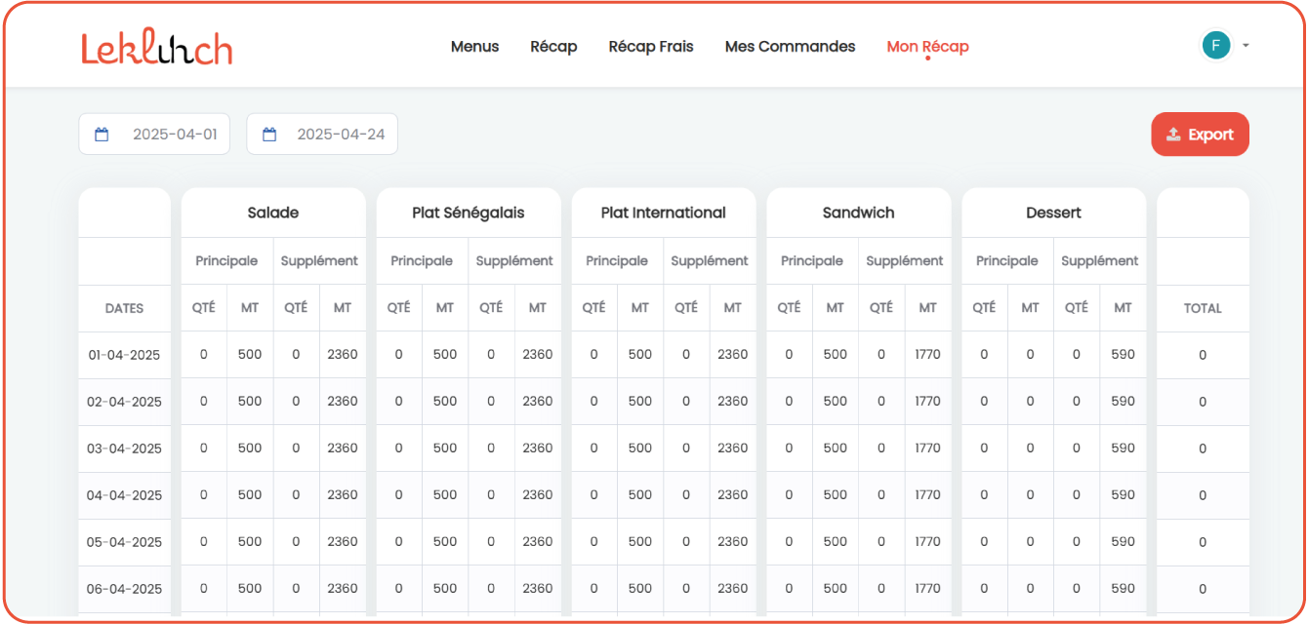Click the user avatar F icon
Screen dimensions: 1308x624
pos(1215,45)
